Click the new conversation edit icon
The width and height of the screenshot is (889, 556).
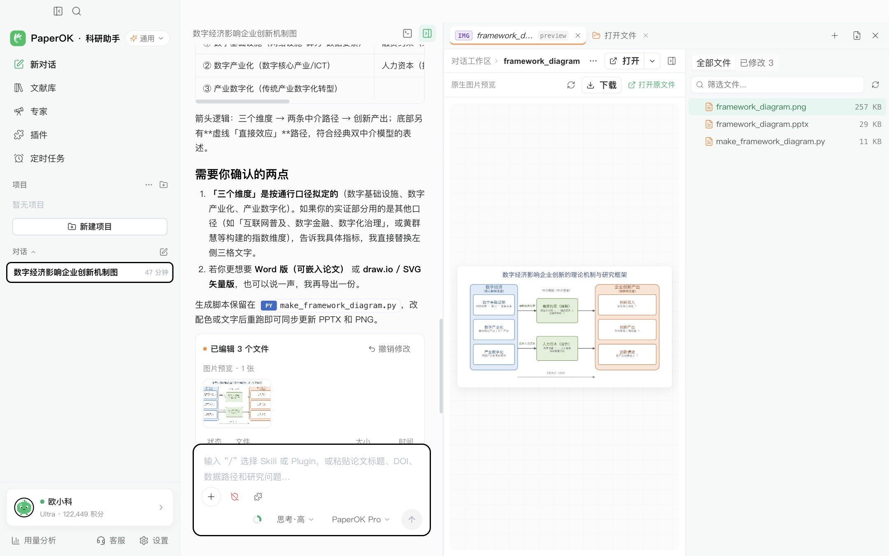click(163, 252)
